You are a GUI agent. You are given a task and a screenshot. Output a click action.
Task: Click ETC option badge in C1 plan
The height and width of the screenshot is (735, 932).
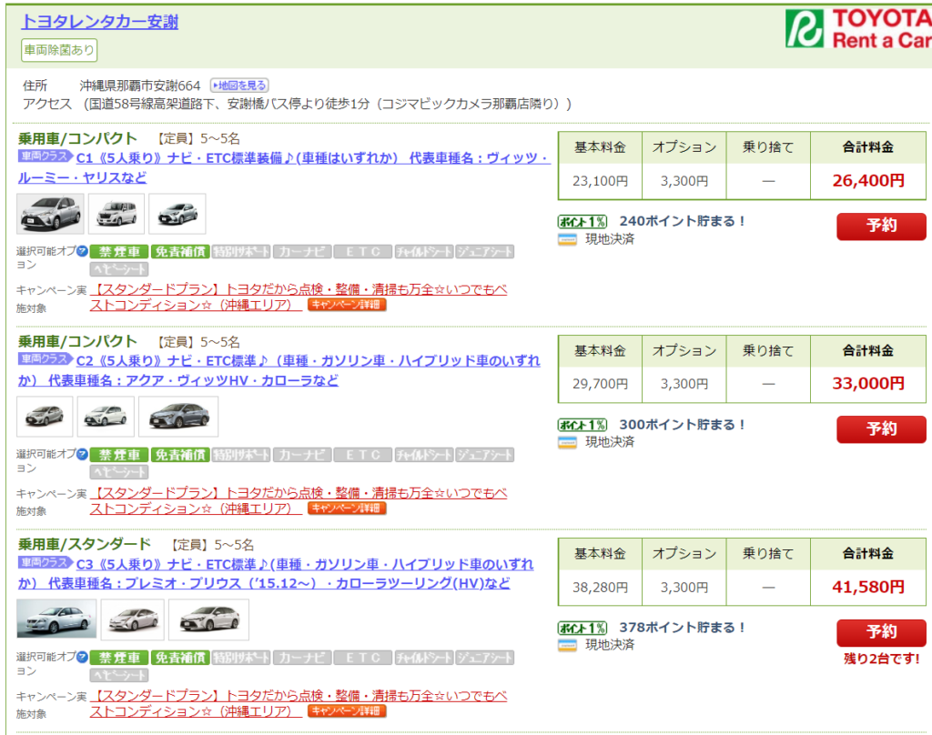tap(362, 252)
